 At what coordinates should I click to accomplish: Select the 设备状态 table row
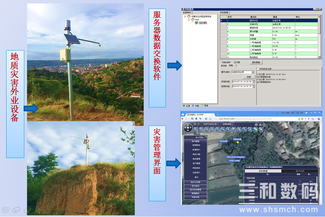pyautogui.click(x=269, y=24)
